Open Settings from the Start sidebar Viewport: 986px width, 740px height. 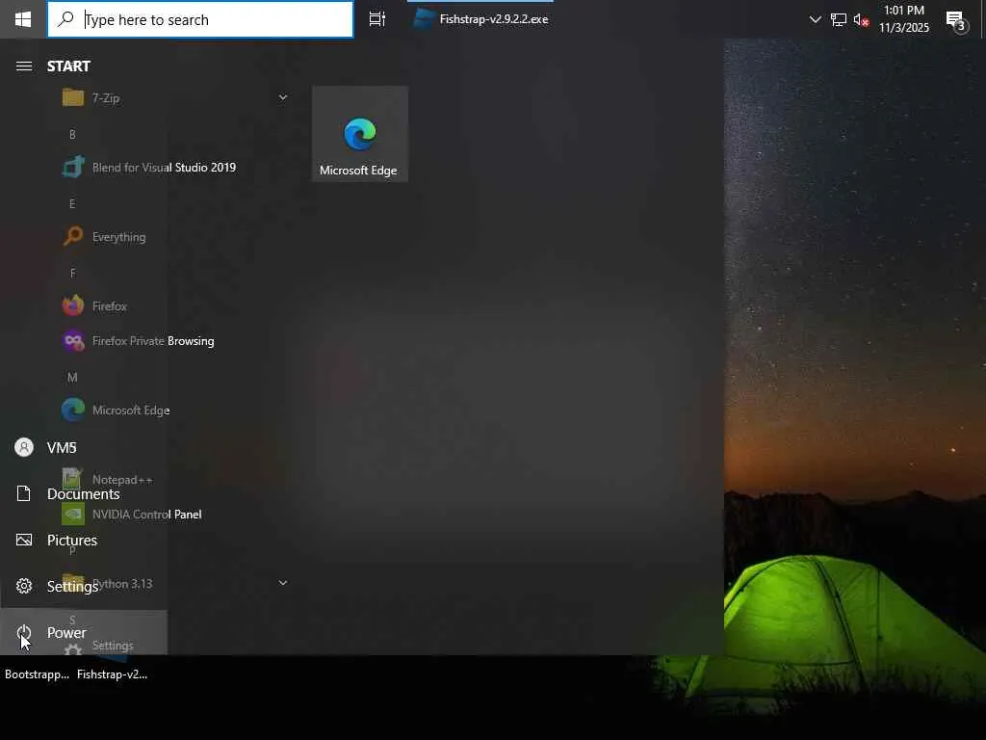(84, 587)
